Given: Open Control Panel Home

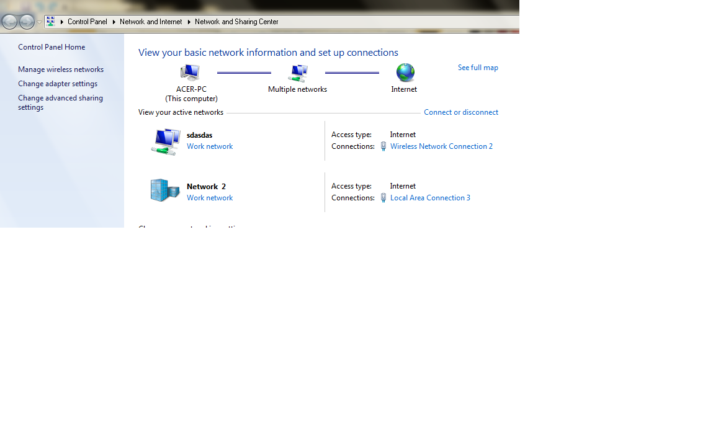Looking at the screenshot, I should [x=52, y=47].
